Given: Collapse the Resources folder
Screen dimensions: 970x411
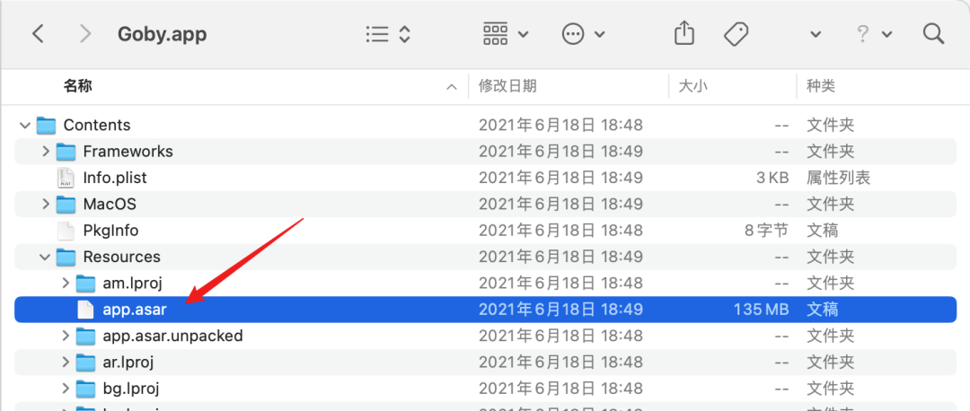Looking at the screenshot, I should [x=45, y=258].
